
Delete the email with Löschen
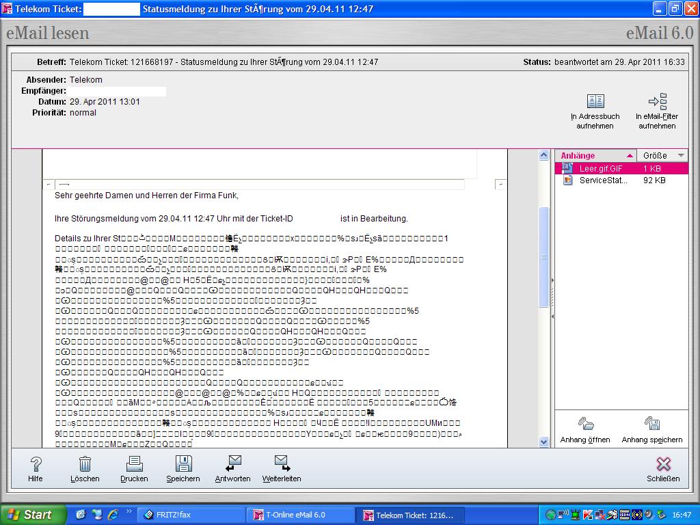coord(85,469)
